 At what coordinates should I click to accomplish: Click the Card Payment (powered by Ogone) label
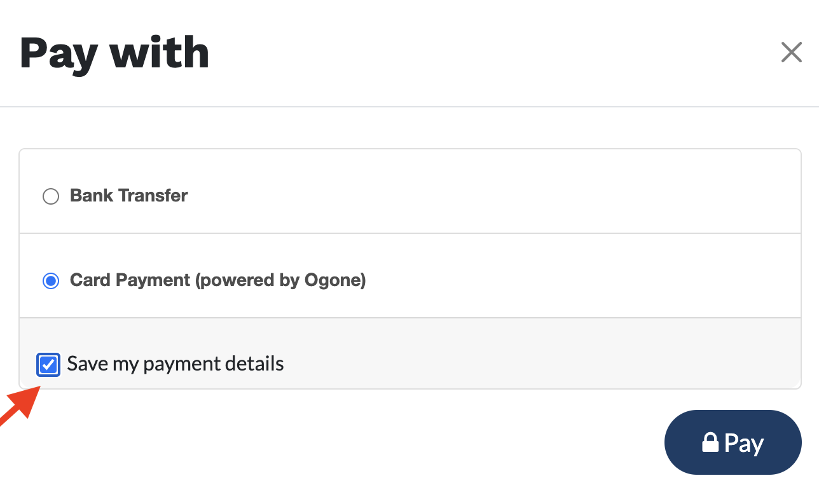[218, 280]
